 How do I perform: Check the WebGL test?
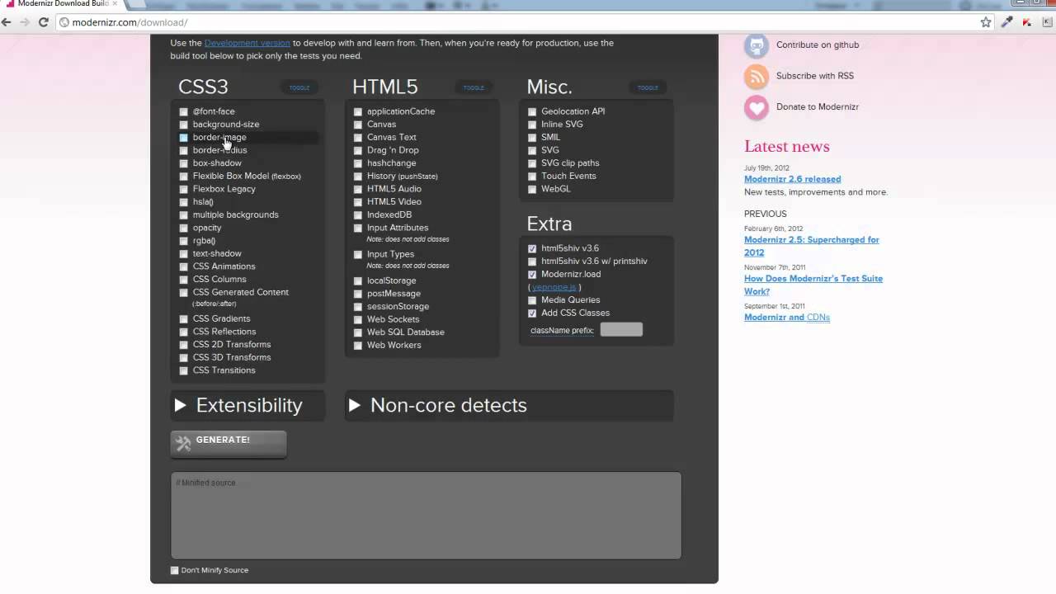click(532, 190)
